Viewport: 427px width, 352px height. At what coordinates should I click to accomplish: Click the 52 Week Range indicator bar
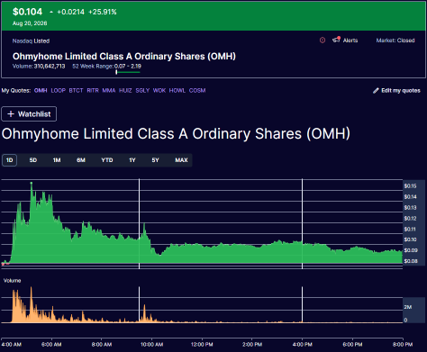pyautogui.click(x=128, y=72)
